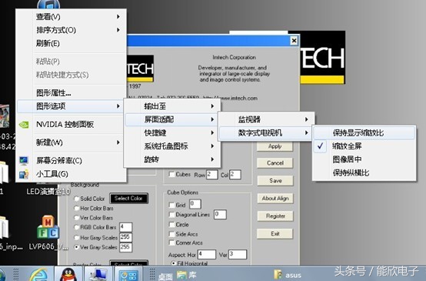
Task: Click the Apply button
Action: click(275, 146)
